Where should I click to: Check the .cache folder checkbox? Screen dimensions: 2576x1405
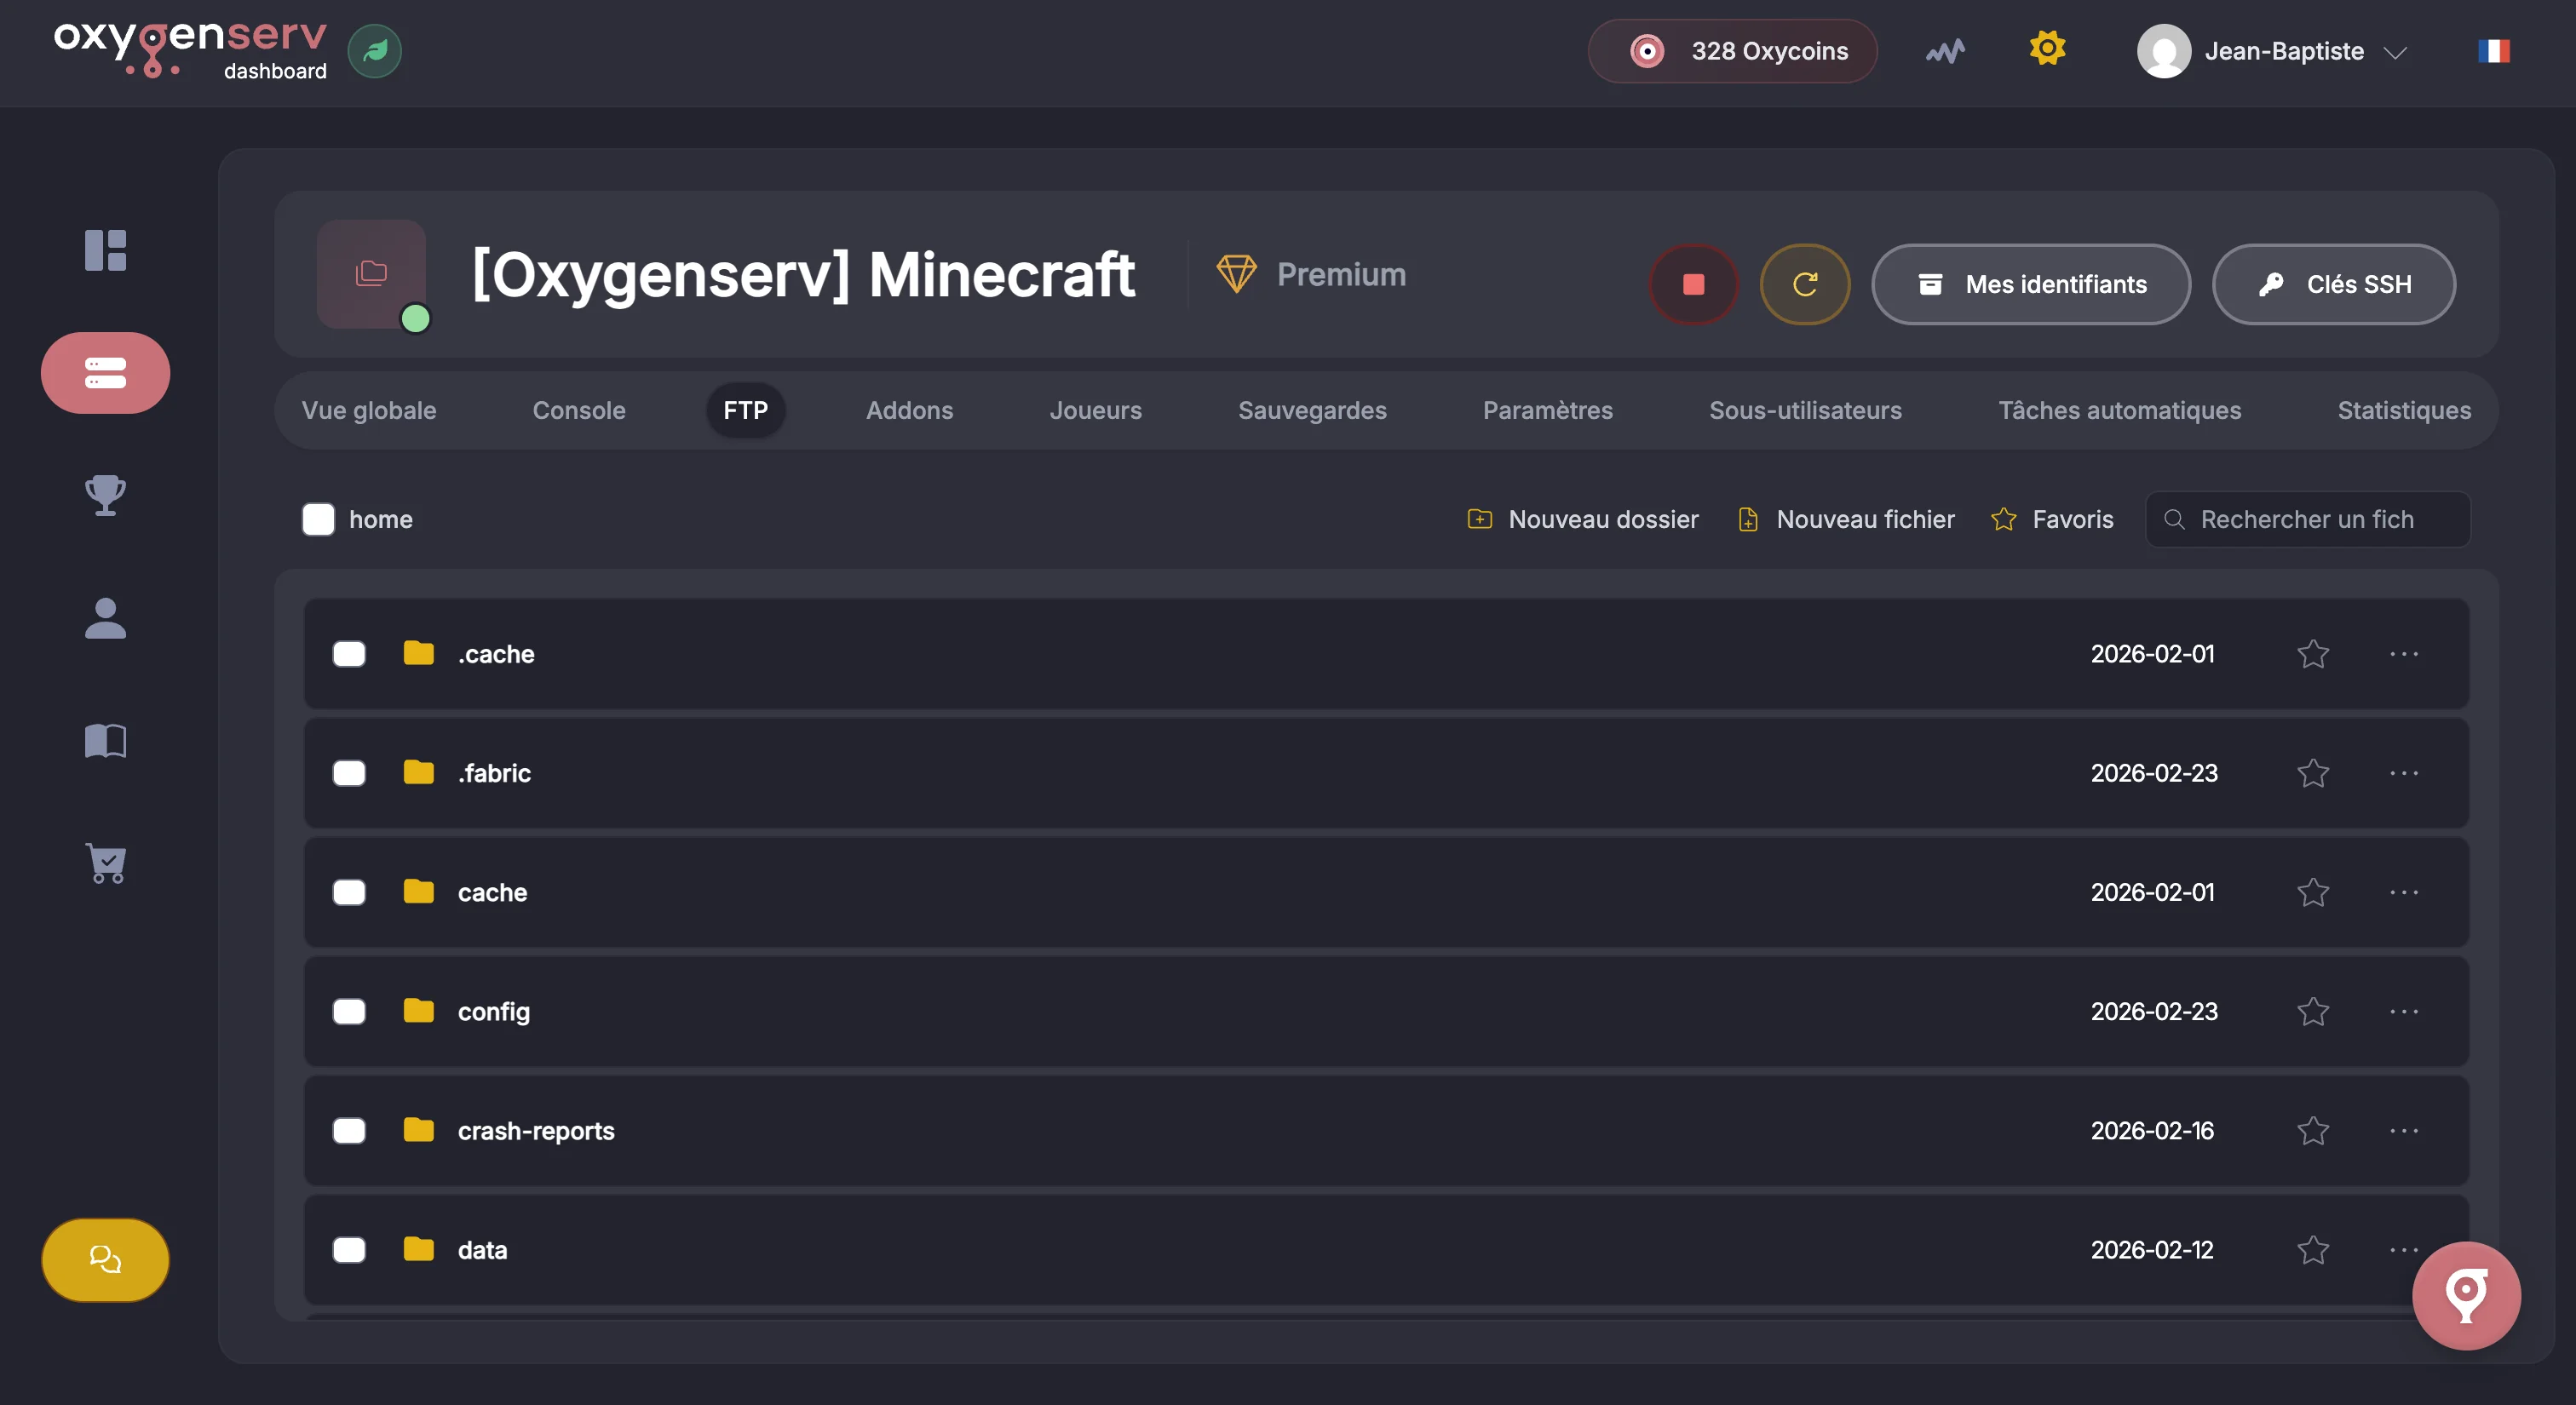(x=349, y=655)
